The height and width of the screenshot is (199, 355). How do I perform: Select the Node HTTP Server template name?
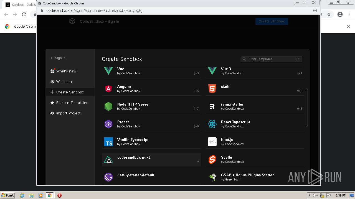tap(133, 104)
